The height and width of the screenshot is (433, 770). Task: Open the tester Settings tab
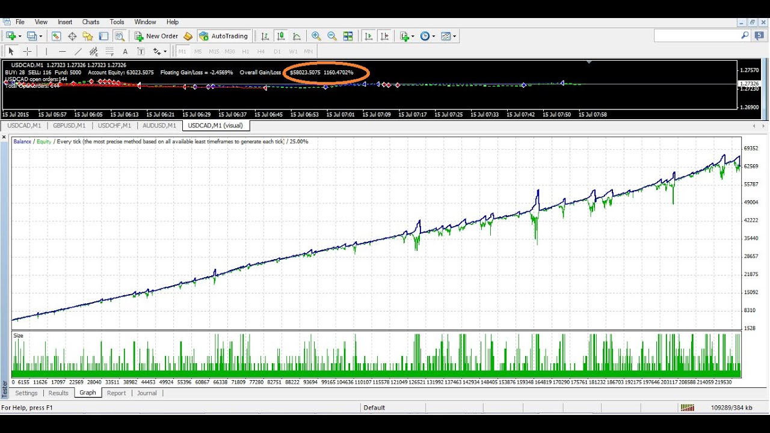26,393
